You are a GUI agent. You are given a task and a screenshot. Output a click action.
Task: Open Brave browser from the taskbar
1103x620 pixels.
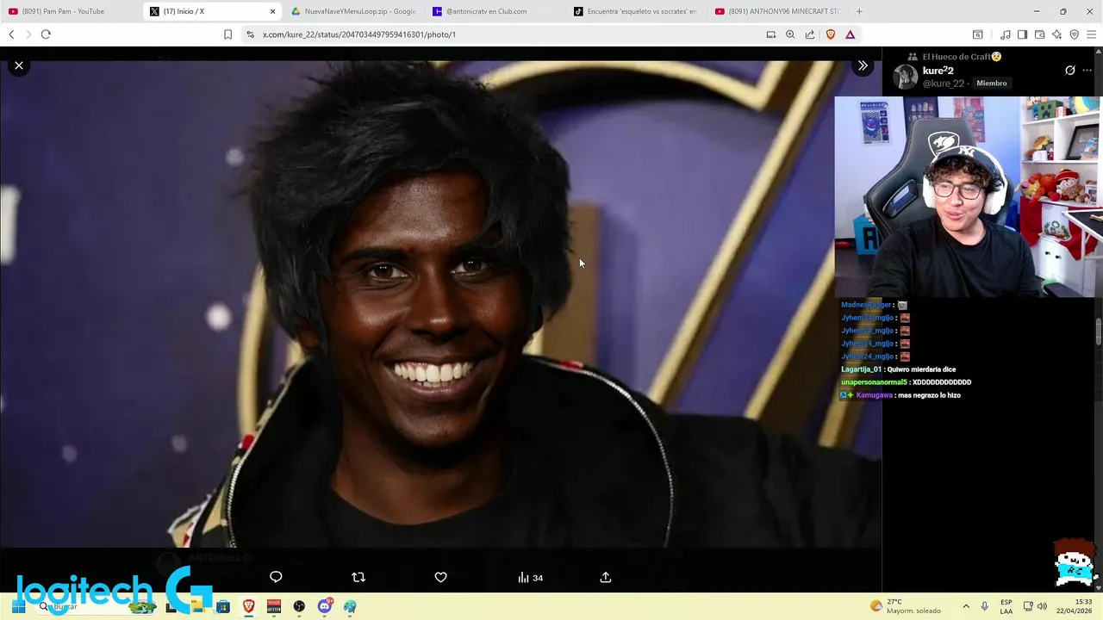[249, 606]
